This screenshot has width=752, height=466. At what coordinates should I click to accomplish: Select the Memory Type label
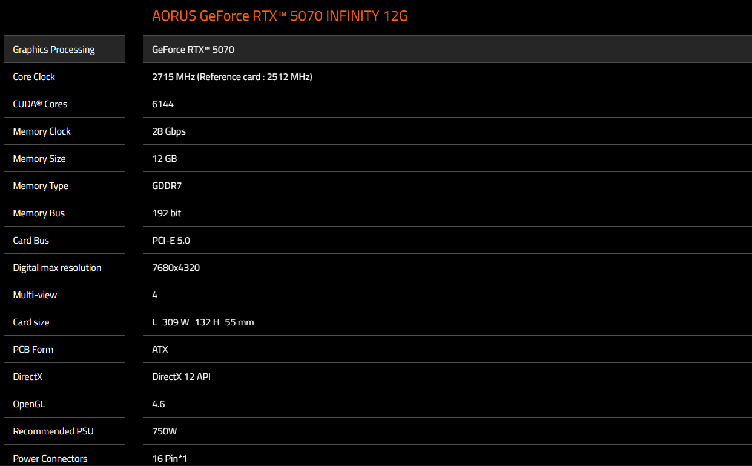(x=41, y=186)
